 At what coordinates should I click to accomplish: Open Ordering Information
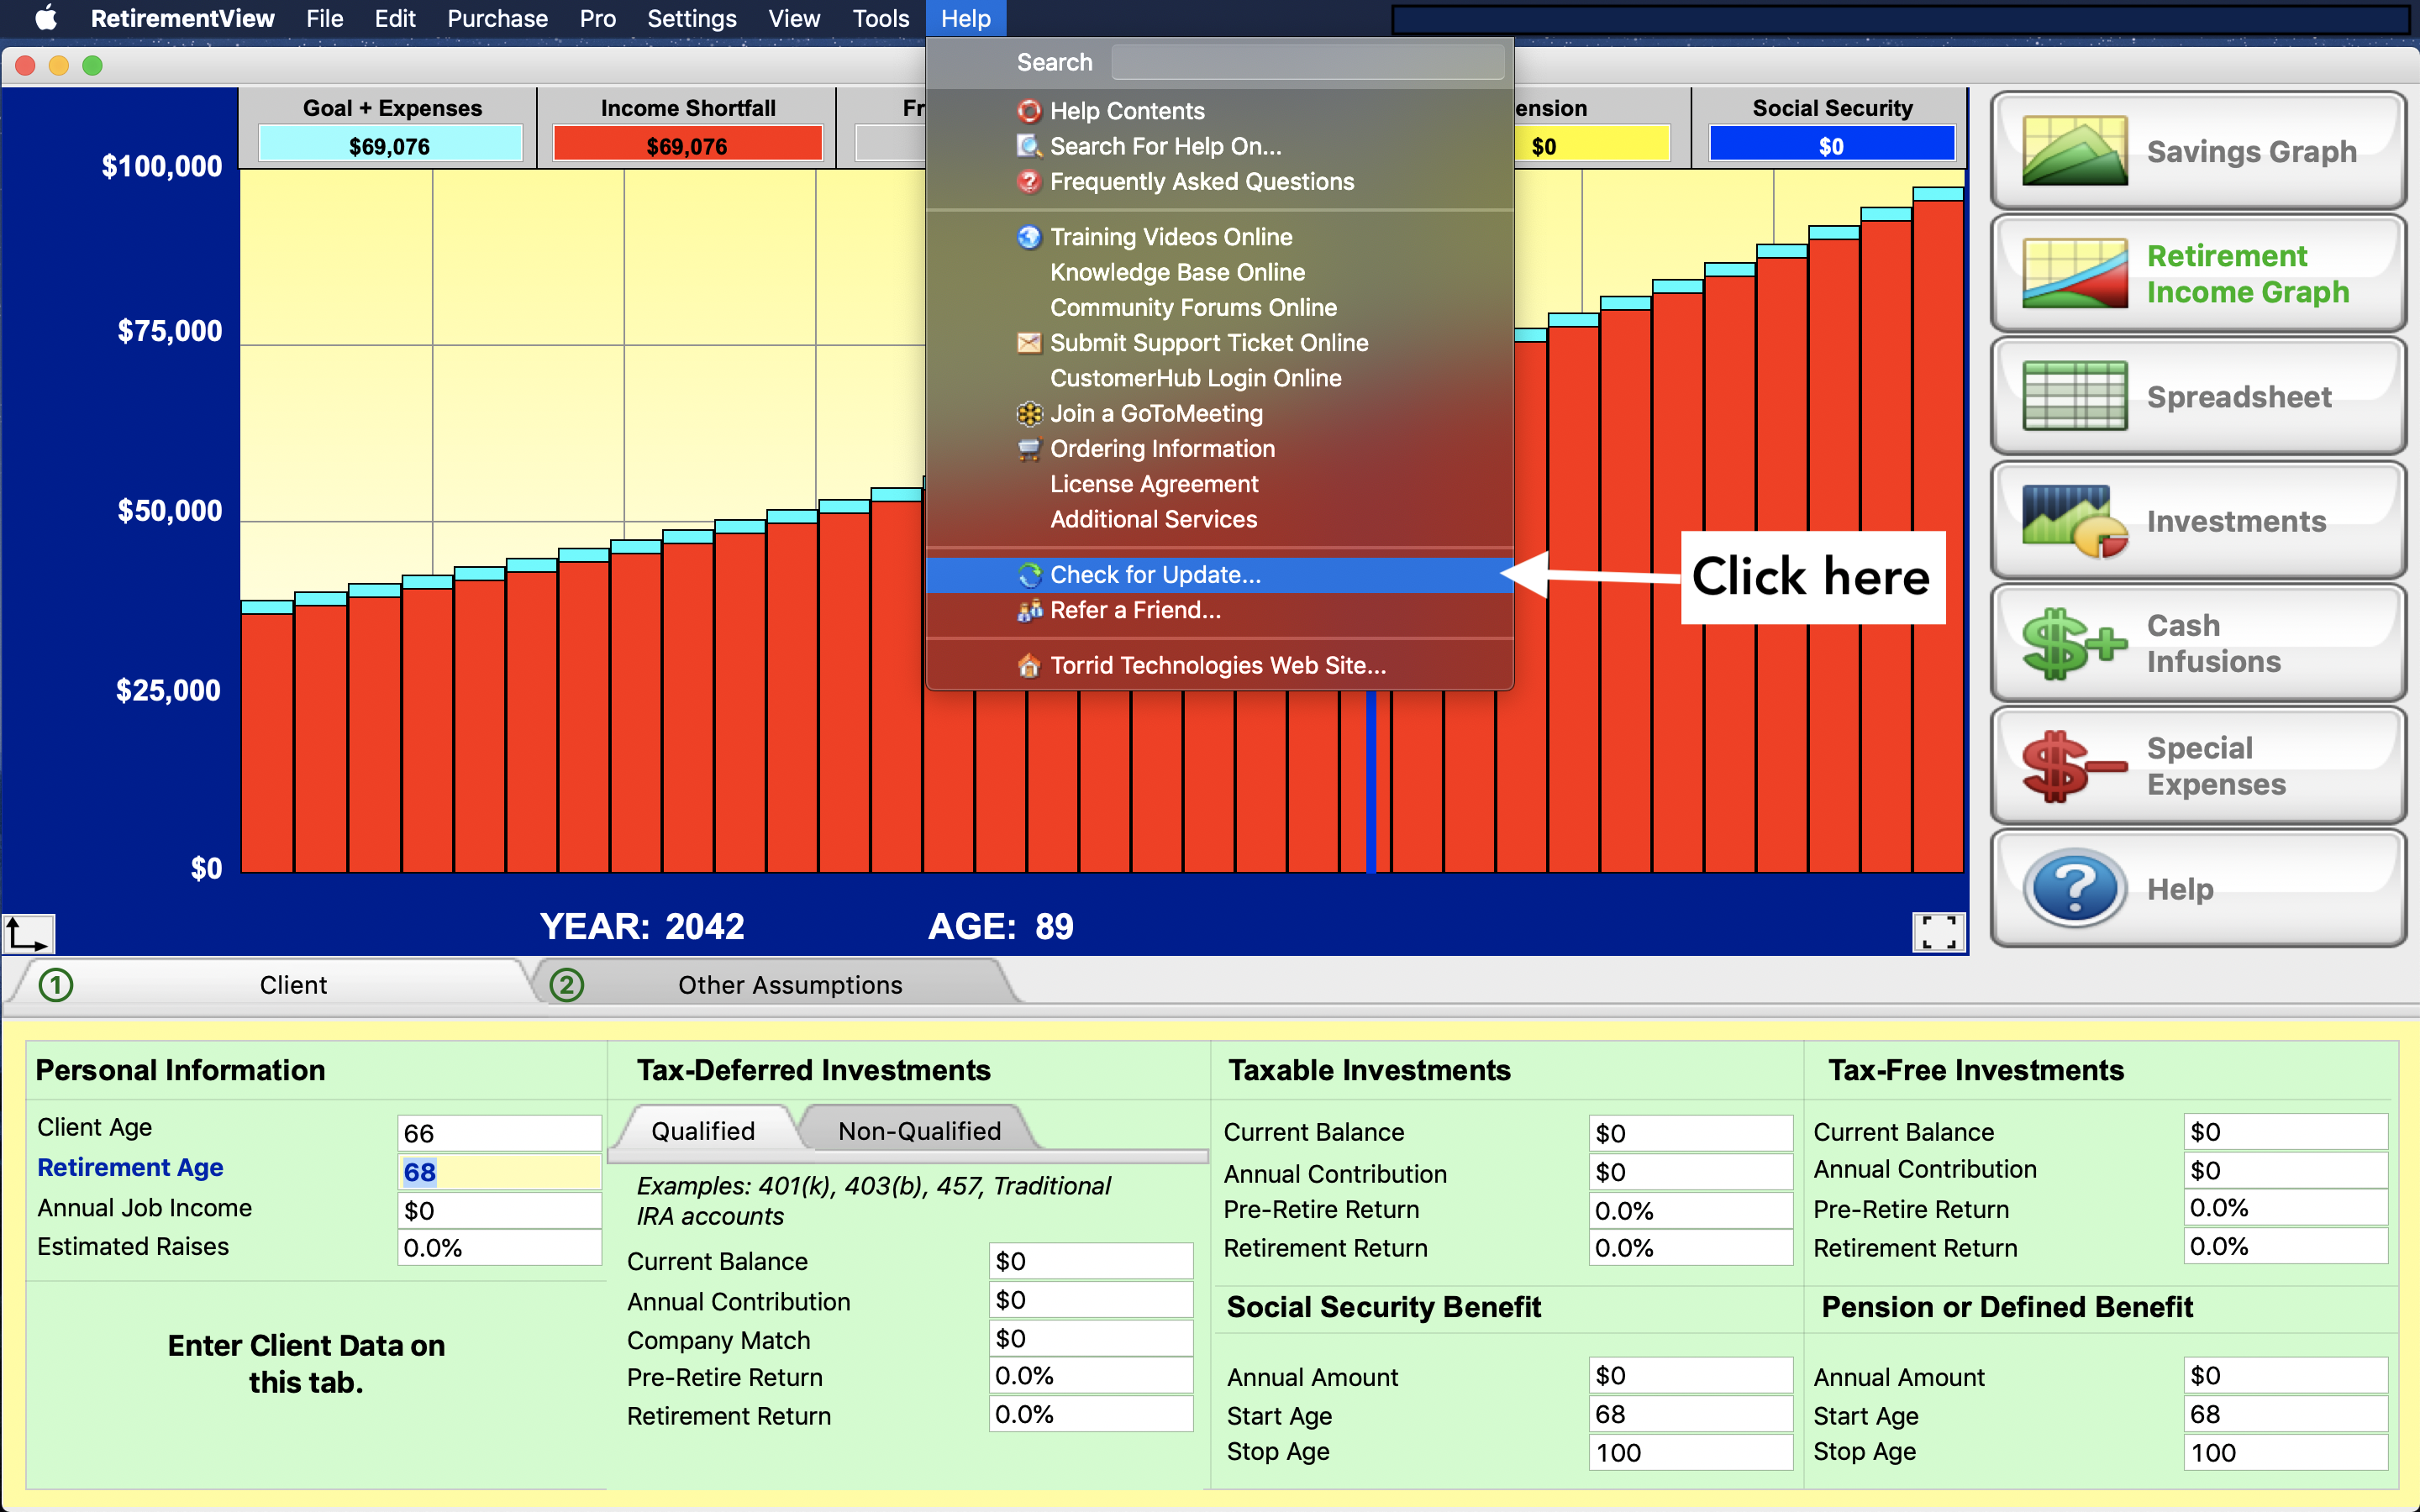coord(1220,448)
